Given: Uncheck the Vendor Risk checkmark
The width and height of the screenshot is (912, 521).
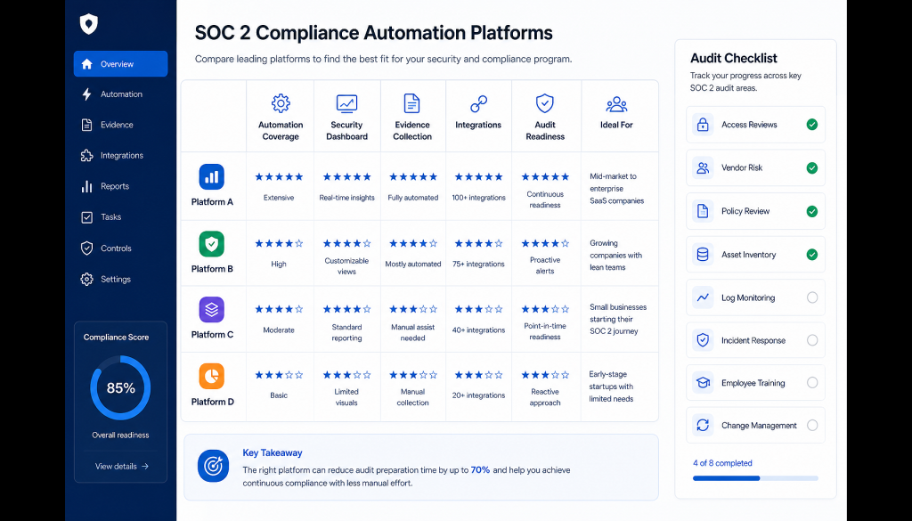Looking at the screenshot, I should pyautogui.click(x=812, y=168).
